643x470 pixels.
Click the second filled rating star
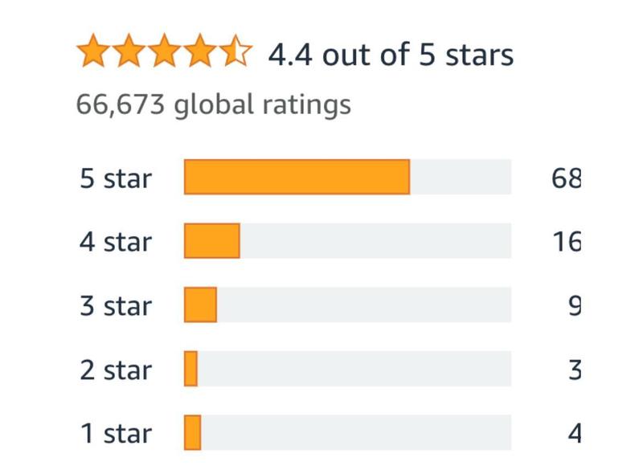129,51
